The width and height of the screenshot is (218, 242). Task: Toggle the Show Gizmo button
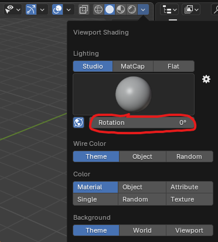(x=31, y=9)
